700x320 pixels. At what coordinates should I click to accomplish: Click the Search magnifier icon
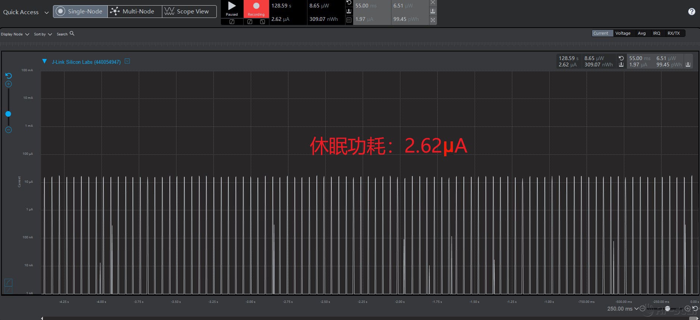(x=72, y=34)
